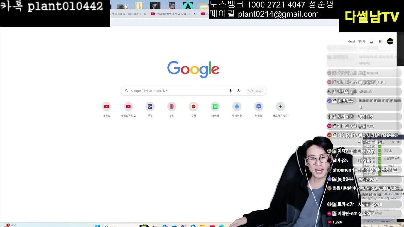The height and width of the screenshot is (227, 404).
Task: Open the Google account avatar
Action: [390, 42]
